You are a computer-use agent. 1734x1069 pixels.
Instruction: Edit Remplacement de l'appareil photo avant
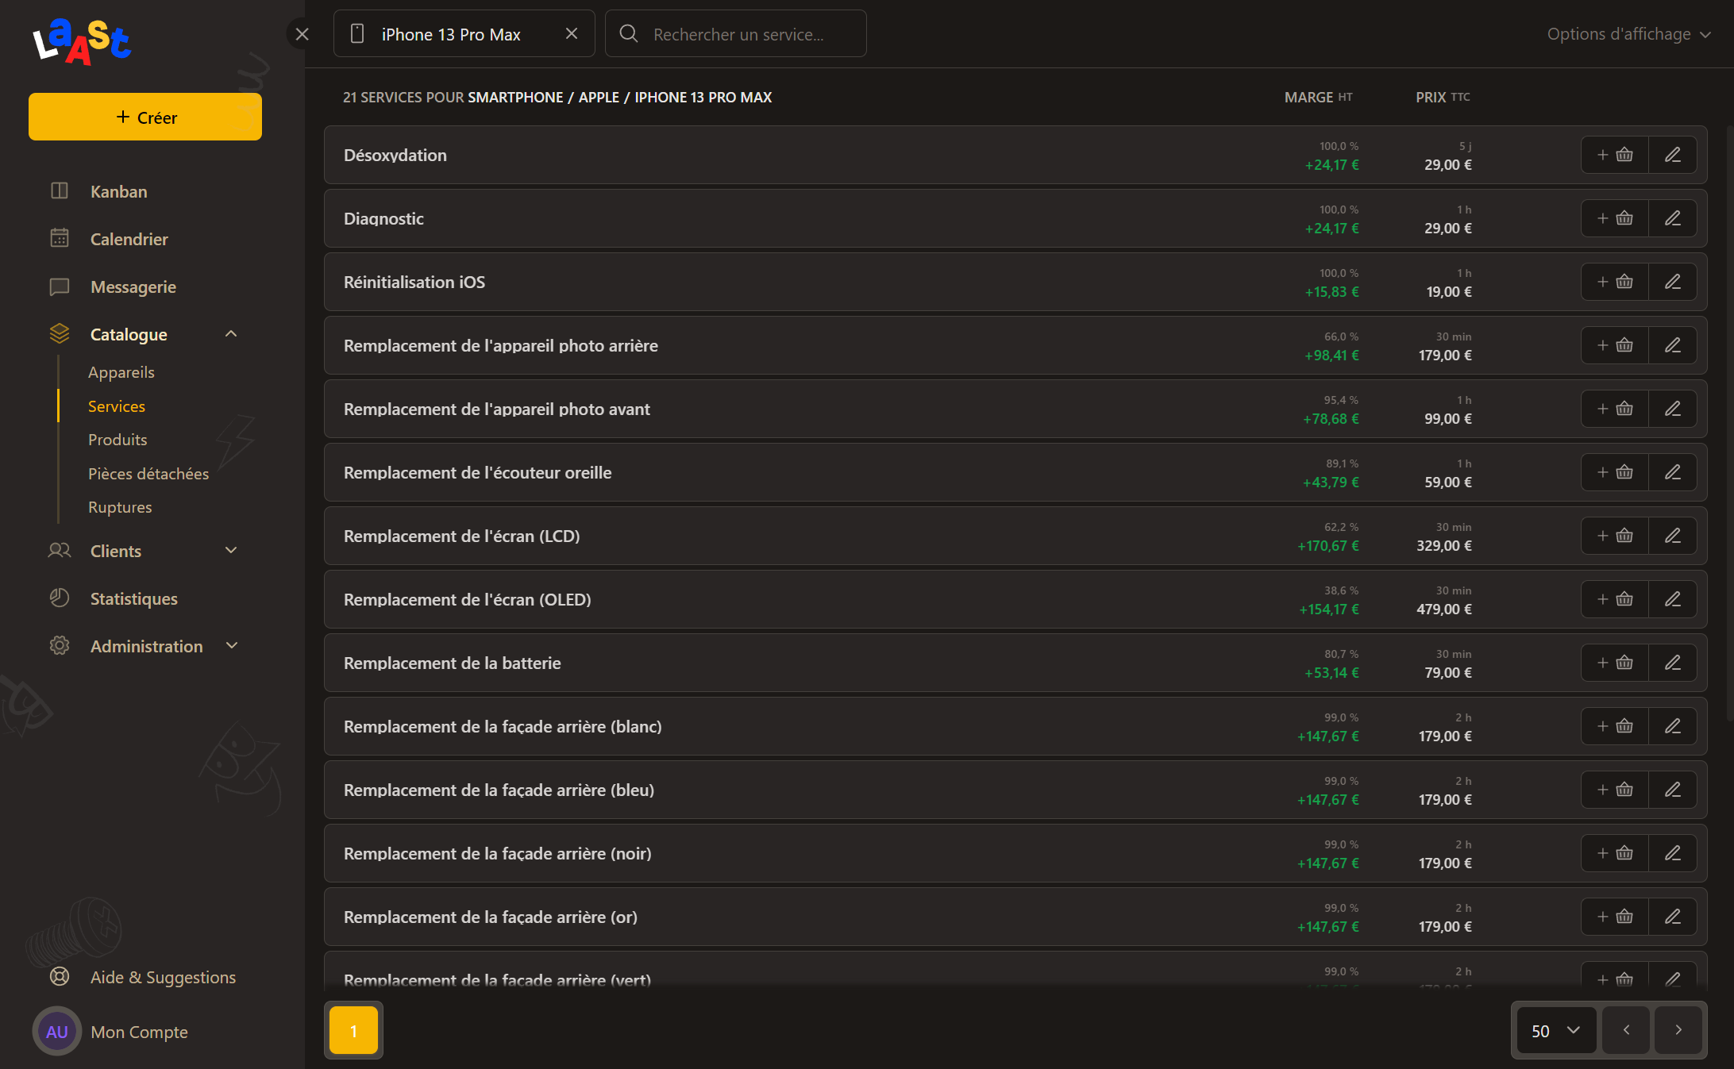coord(1673,409)
